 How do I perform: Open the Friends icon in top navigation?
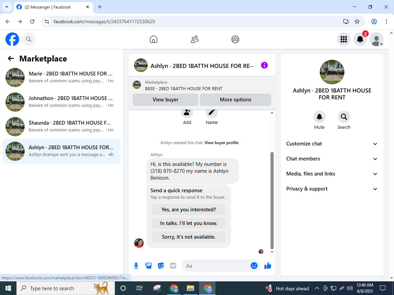195,39
